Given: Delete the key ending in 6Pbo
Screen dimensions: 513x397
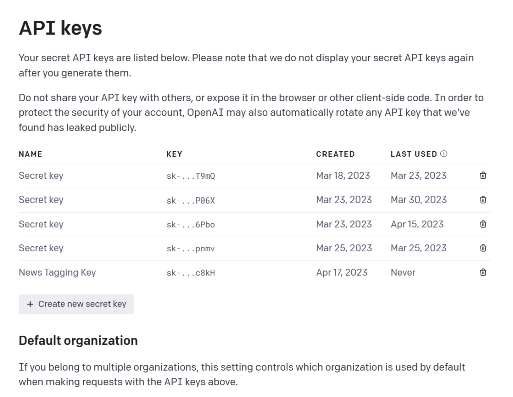Looking at the screenshot, I should tap(482, 224).
